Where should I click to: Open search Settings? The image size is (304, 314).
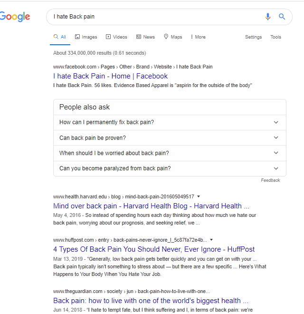coord(253,37)
